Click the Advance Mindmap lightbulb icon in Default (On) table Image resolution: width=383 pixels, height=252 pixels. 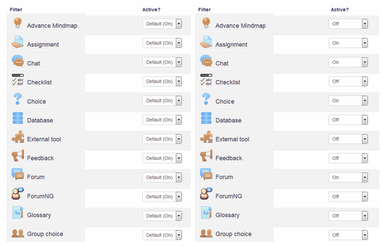(x=18, y=23)
